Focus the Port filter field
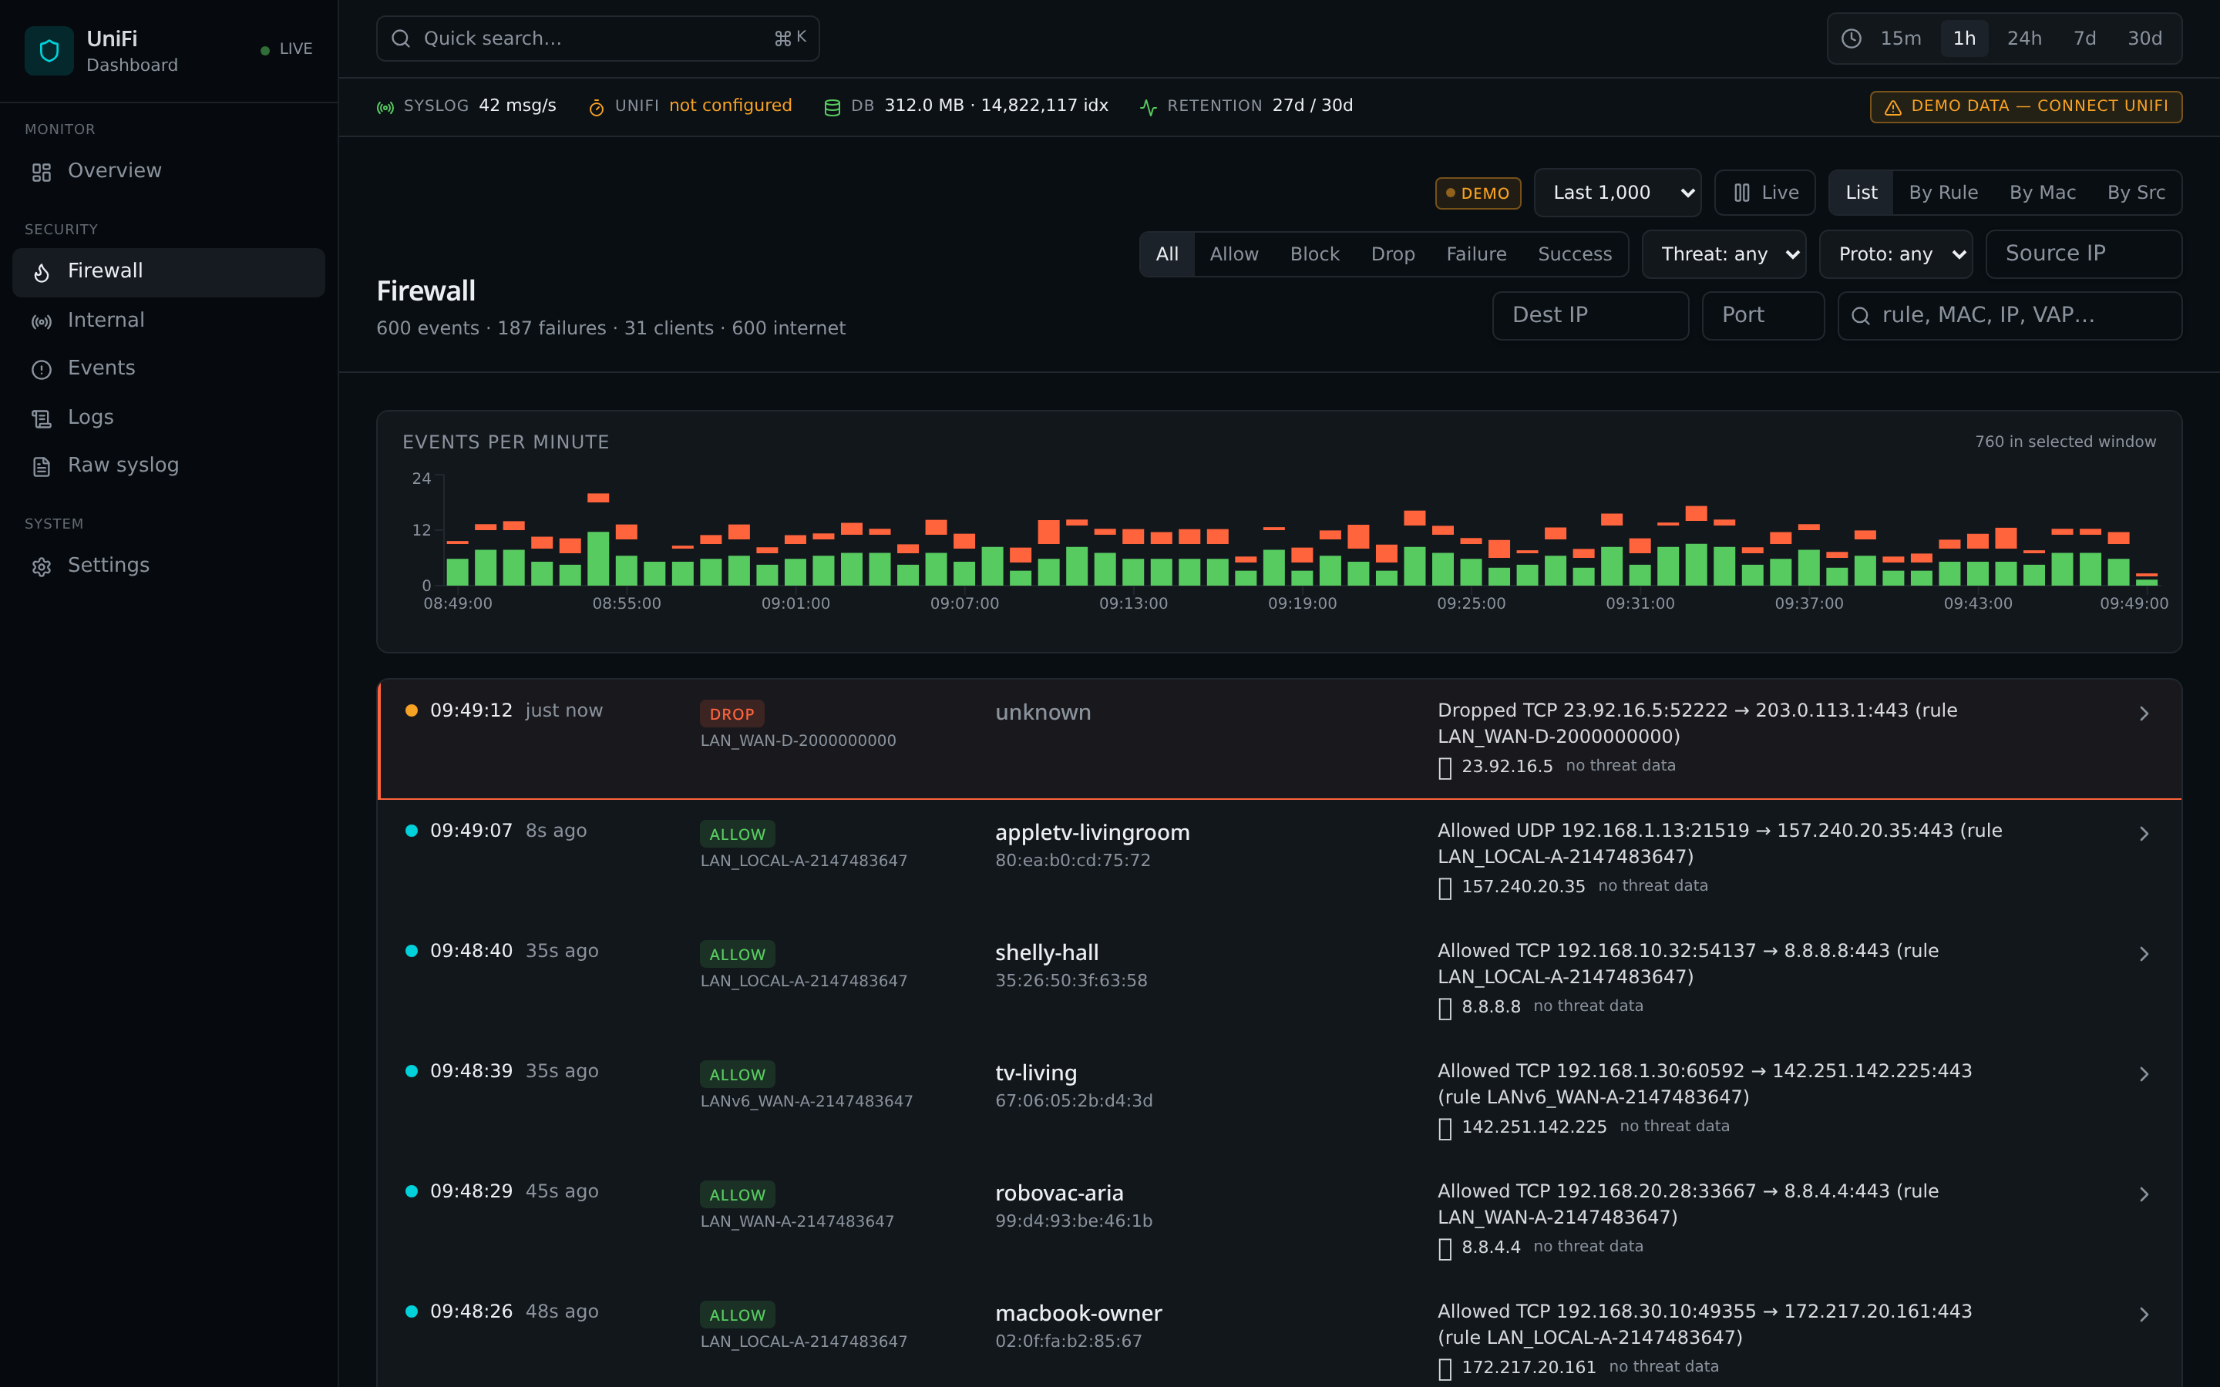The image size is (2220, 1387). coord(1763,316)
